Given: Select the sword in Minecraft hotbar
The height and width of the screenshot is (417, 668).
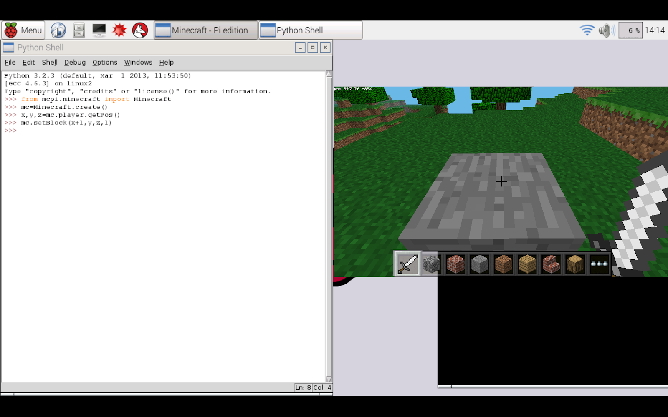Looking at the screenshot, I should [407, 264].
